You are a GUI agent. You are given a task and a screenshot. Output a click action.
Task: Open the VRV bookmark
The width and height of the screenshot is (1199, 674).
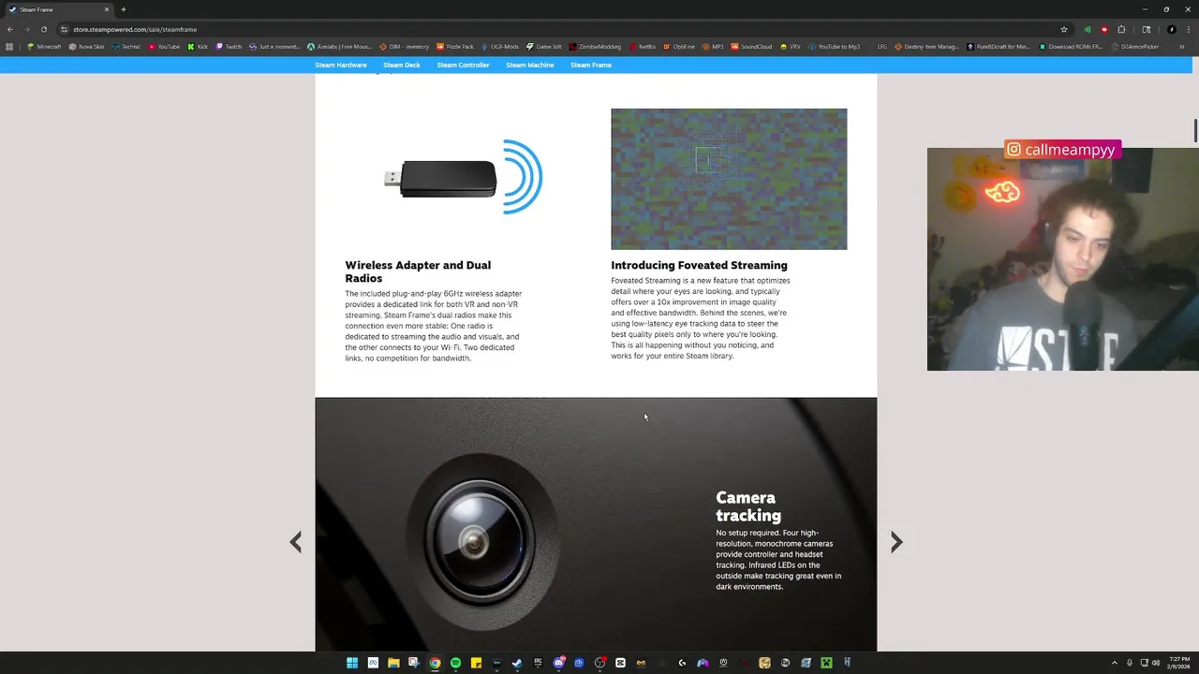tap(790, 47)
